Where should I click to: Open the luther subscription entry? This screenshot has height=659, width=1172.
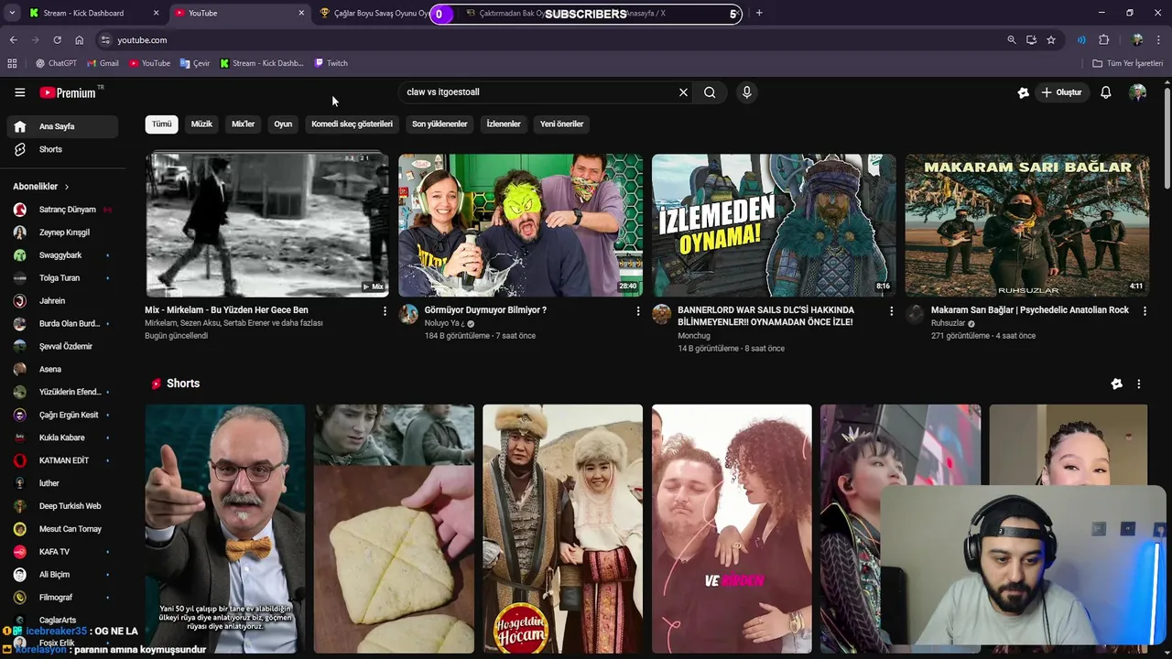click(62, 483)
